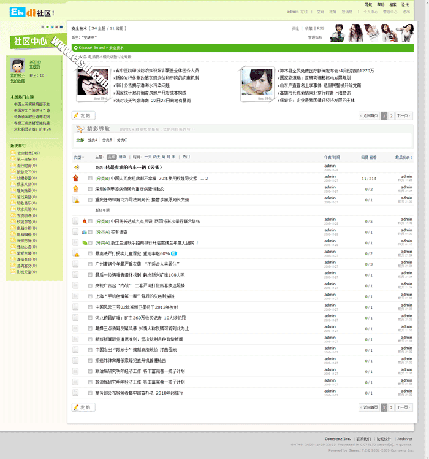Go to page 2 in top pagination

[391, 116]
